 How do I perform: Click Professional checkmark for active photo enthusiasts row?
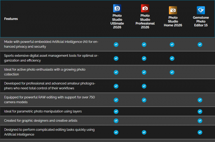[x=144, y=72]
